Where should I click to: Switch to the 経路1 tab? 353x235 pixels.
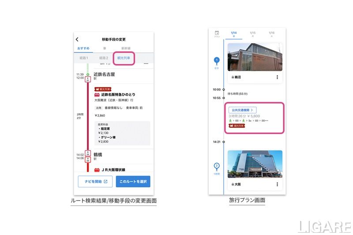click(x=84, y=58)
